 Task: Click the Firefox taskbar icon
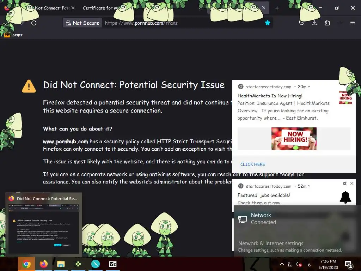point(43,264)
